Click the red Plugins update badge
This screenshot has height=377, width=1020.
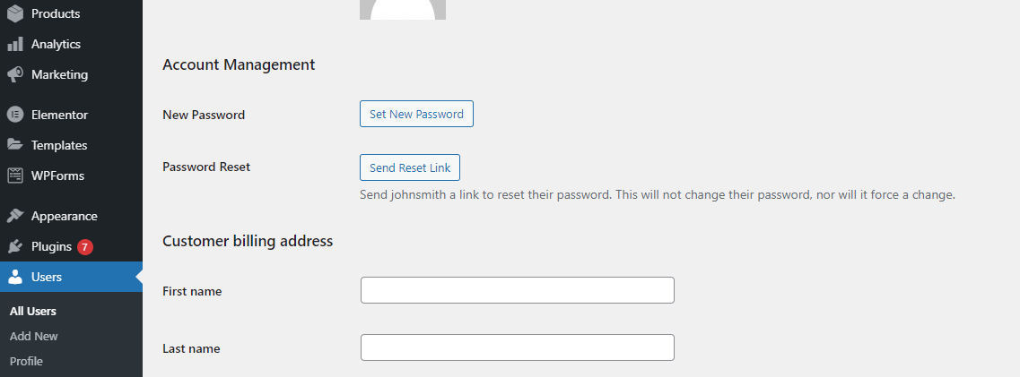(x=85, y=246)
